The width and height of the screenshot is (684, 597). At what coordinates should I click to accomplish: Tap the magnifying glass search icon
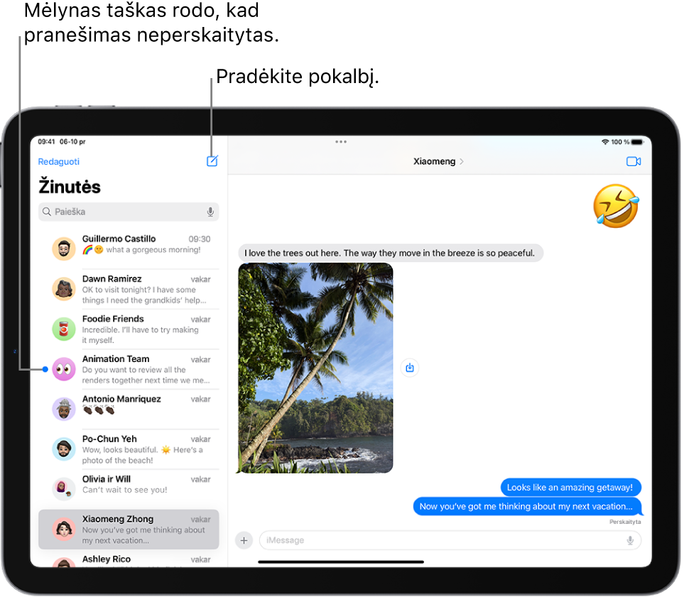pyautogui.click(x=47, y=212)
